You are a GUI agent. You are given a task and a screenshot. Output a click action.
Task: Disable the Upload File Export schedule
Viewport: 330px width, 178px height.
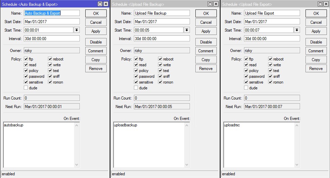click(x=316, y=42)
